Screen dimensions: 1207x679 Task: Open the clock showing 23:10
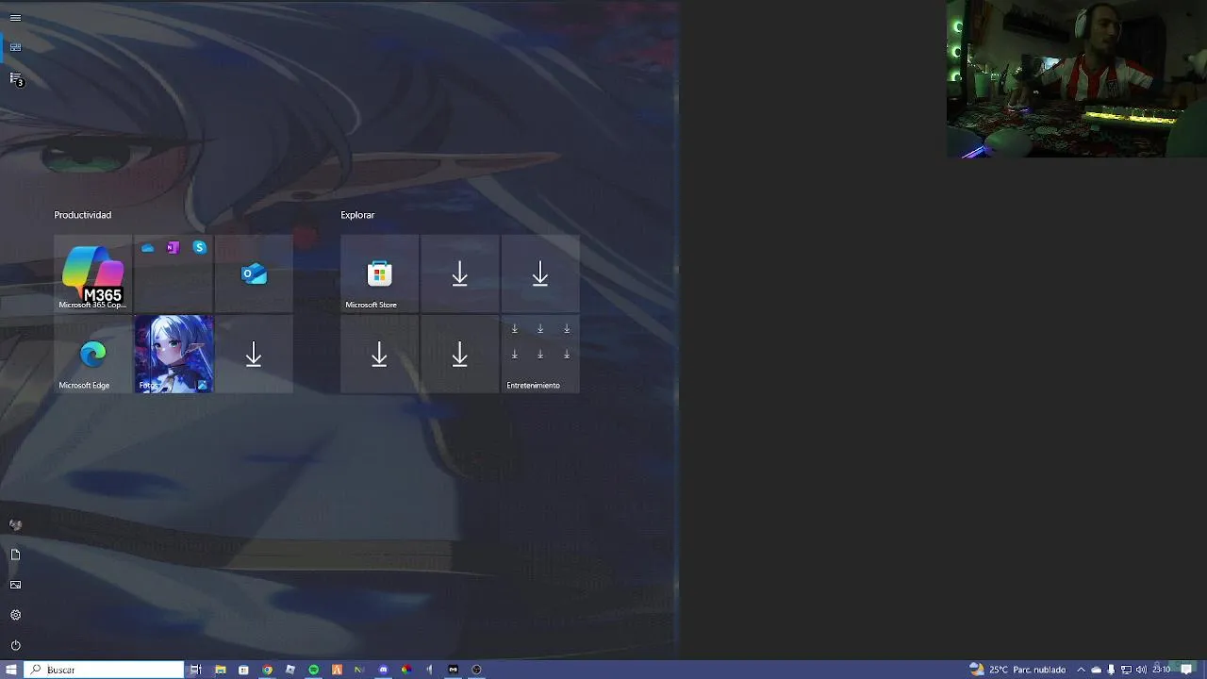coord(1162,670)
